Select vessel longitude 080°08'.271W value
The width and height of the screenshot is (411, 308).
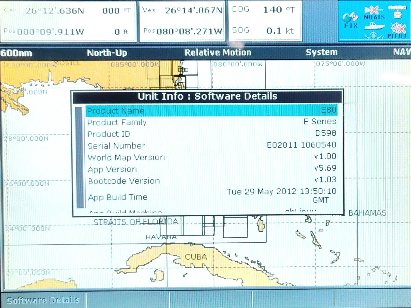coord(189,31)
